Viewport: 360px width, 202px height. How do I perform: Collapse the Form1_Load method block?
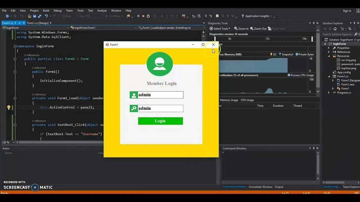(15, 98)
